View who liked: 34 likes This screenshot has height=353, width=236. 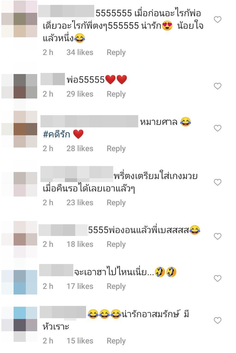pyautogui.click(x=80, y=52)
